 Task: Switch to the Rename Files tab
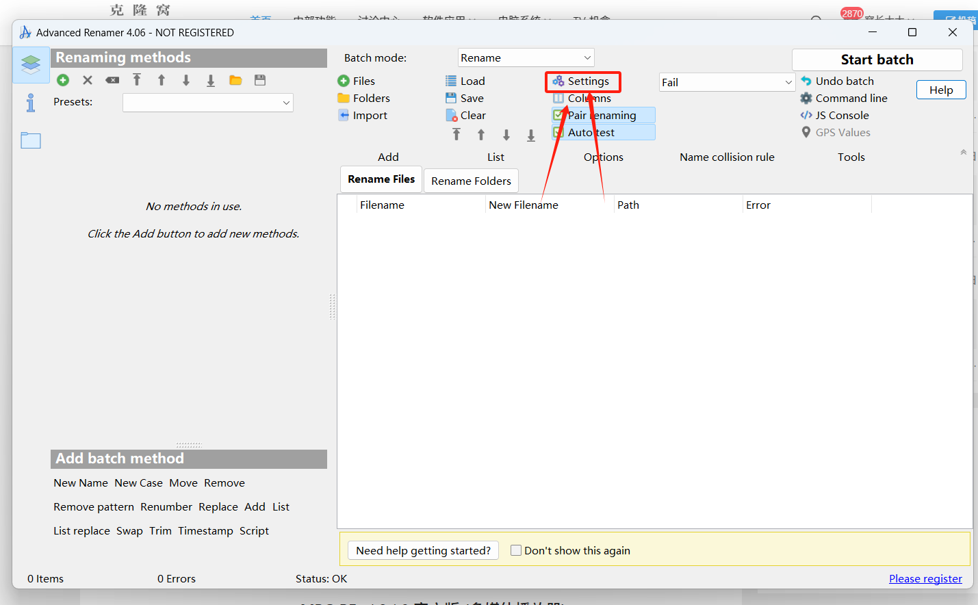(x=381, y=179)
